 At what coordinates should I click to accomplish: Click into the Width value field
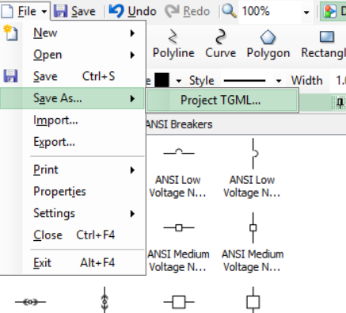pyautogui.click(x=338, y=80)
